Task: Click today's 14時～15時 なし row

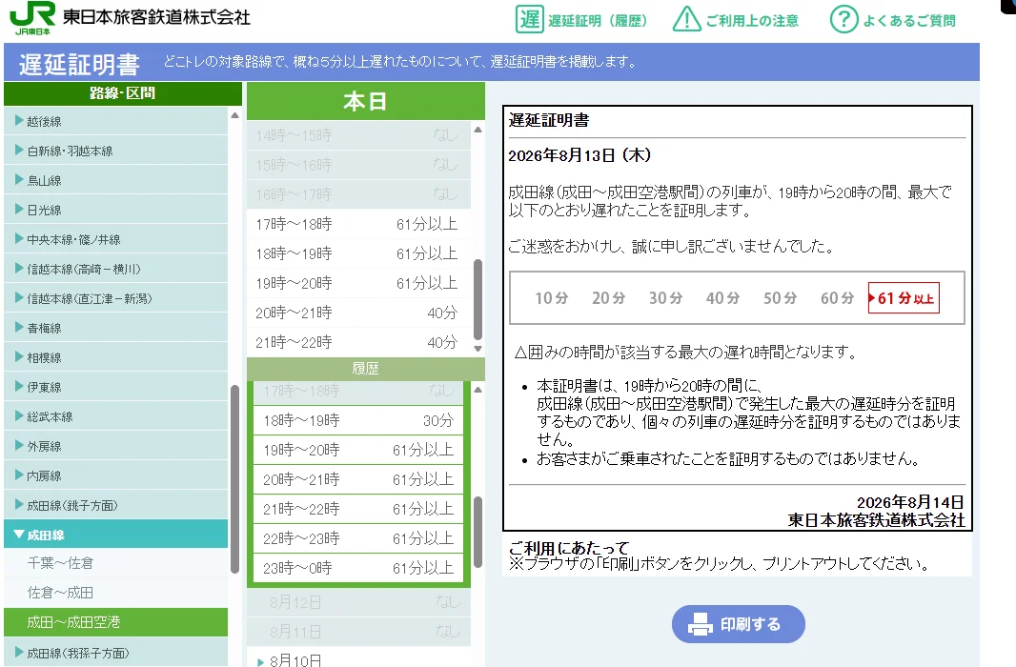Action: click(x=358, y=135)
